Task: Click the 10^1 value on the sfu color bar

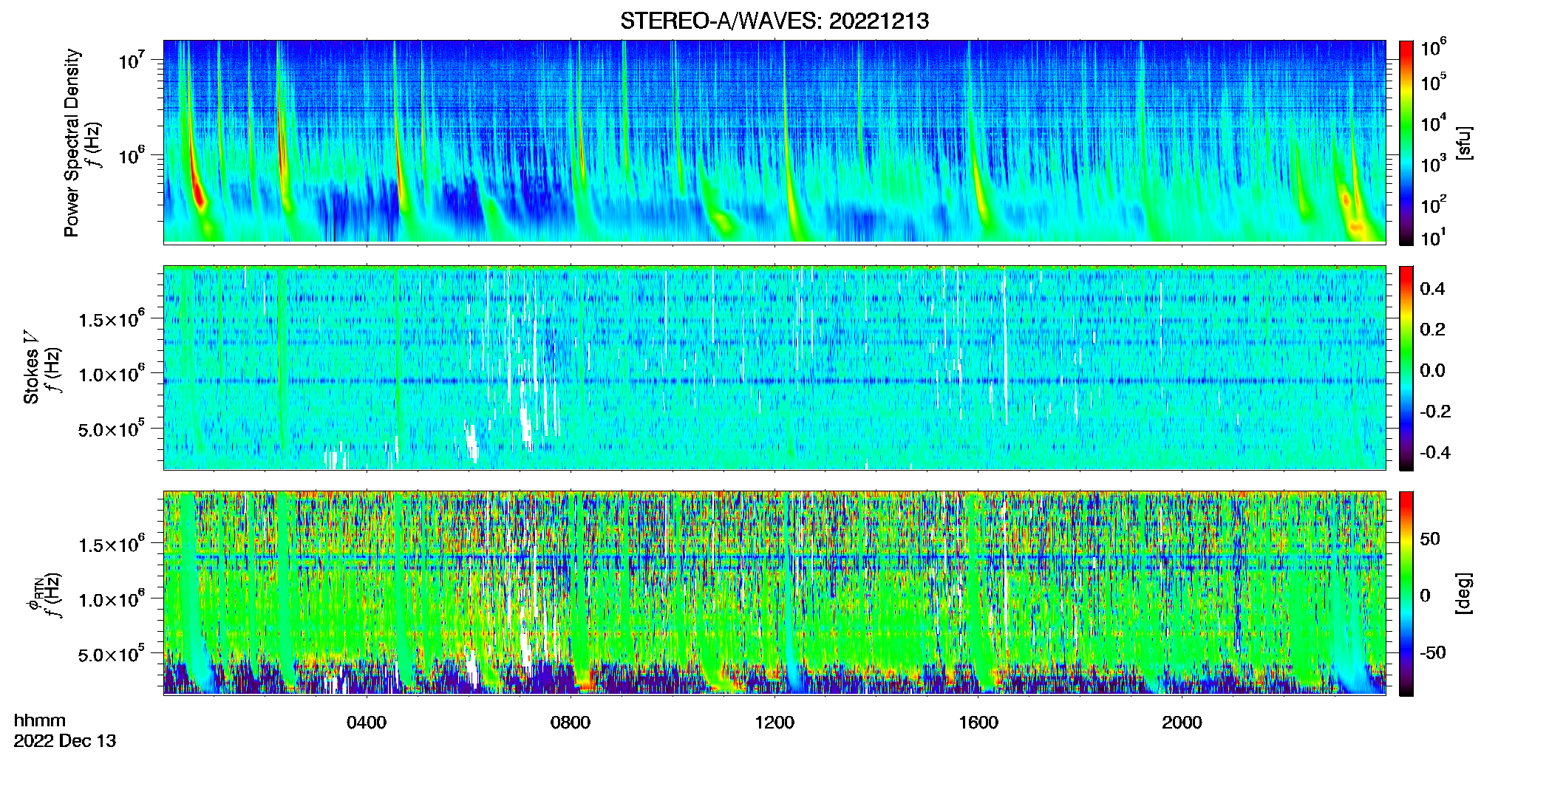Action: (x=1434, y=238)
